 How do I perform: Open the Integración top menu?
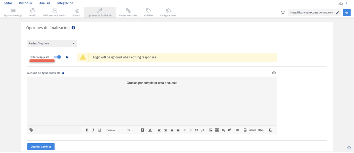(x=65, y=3)
